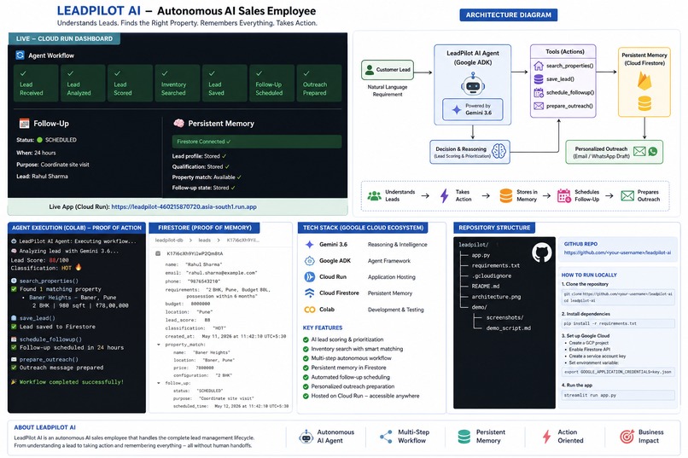Click check mark for Inventory search with smart matching

tap(306, 350)
